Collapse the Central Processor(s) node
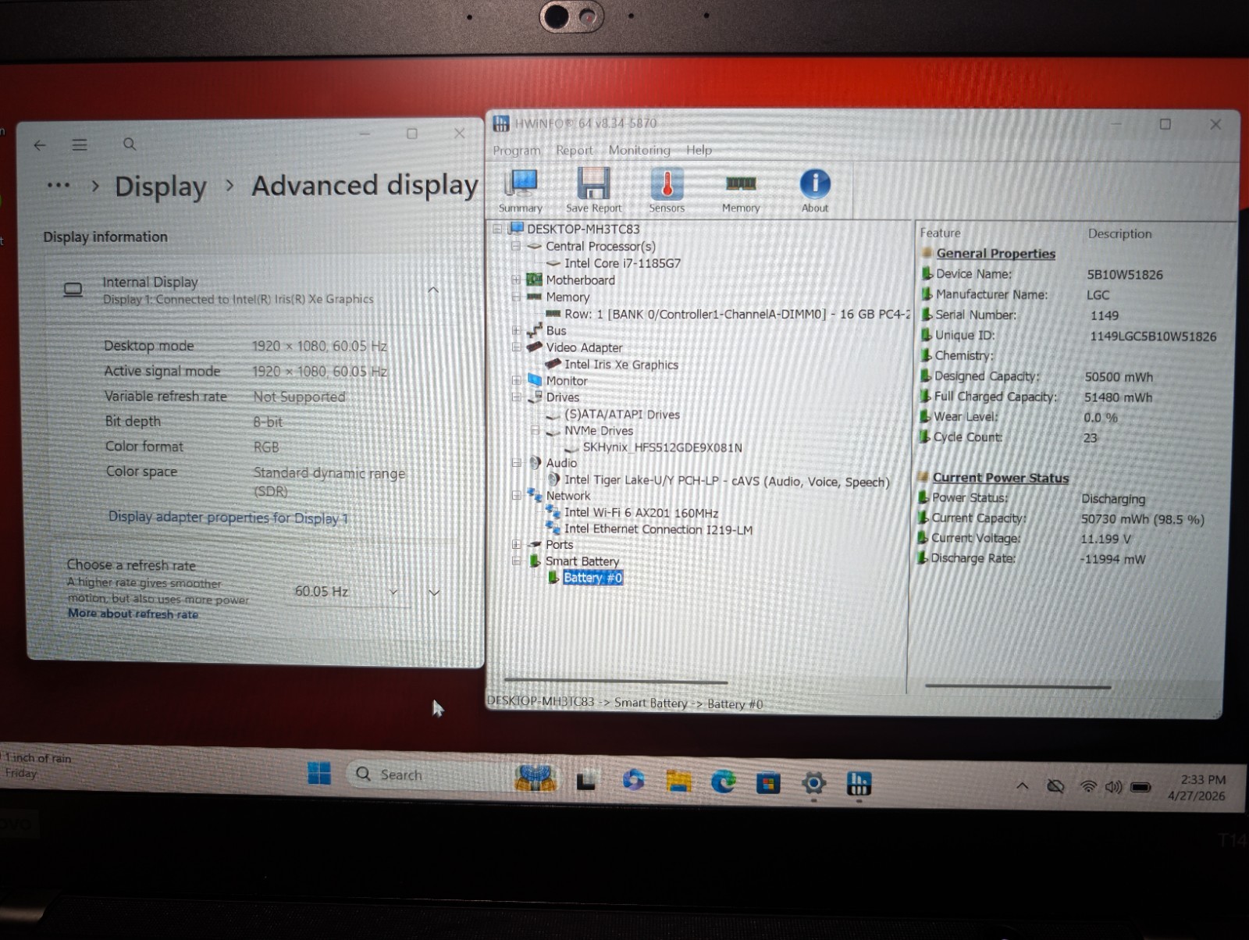 [x=515, y=246]
